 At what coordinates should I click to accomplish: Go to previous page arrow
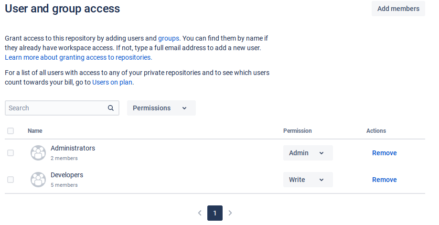[x=200, y=213]
